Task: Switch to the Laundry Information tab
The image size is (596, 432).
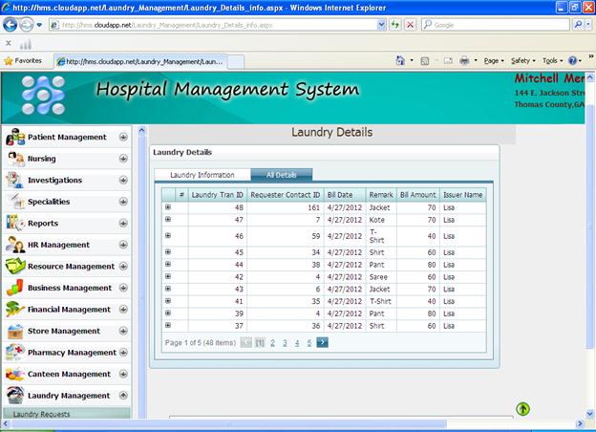Action: click(202, 175)
